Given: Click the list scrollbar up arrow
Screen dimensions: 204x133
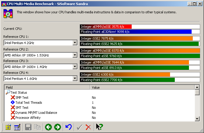Looking at the screenshot, I should (x=197, y=87).
